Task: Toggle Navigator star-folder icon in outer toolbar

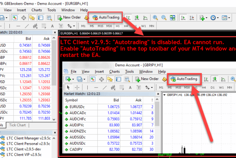Action: (x=32, y=18)
